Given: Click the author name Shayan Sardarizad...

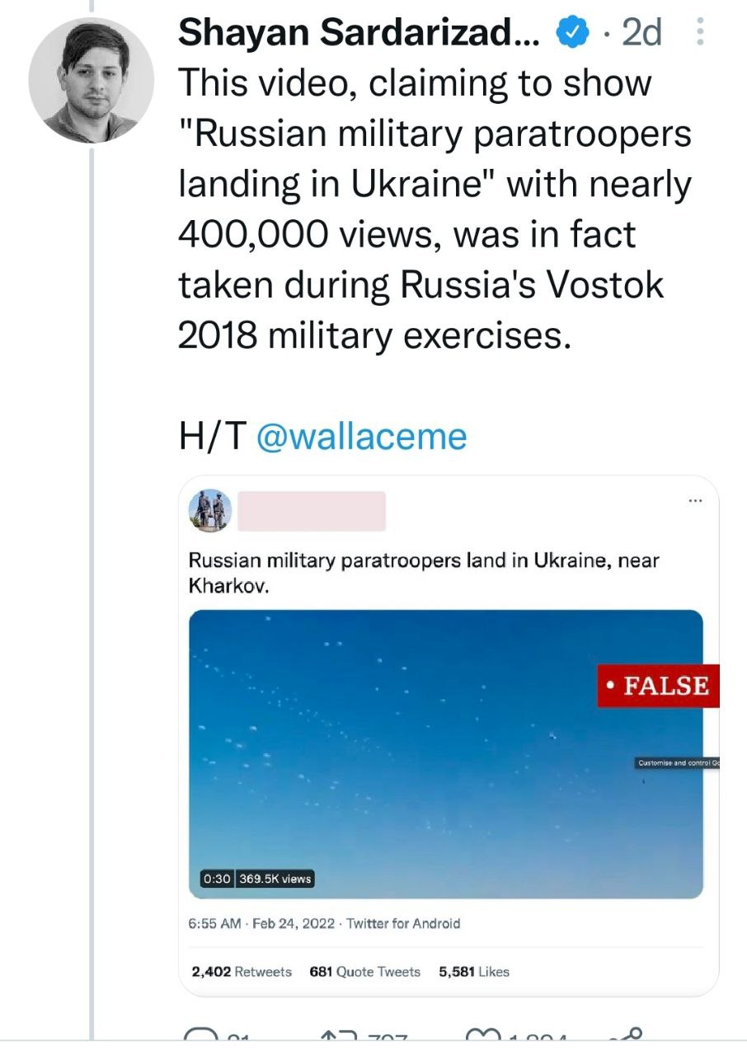Looking at the screenshot, I should tap(359, 33).
